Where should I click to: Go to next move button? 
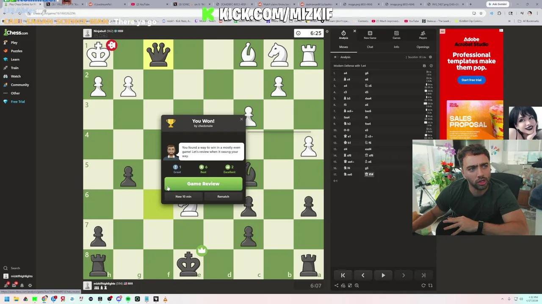tap(403, 275)
